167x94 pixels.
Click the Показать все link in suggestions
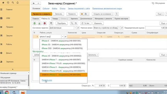pos(47,80)
